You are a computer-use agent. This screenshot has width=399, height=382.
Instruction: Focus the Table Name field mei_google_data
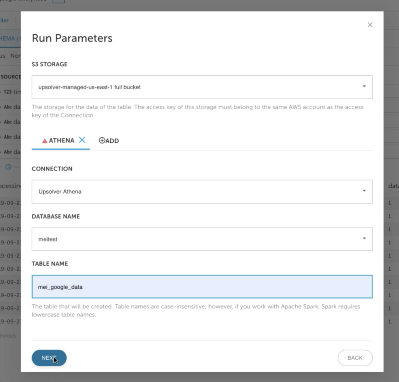(x=202, y=287)
